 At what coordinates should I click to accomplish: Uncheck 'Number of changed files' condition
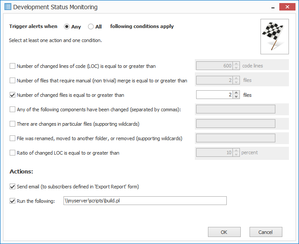click(12, 95)
